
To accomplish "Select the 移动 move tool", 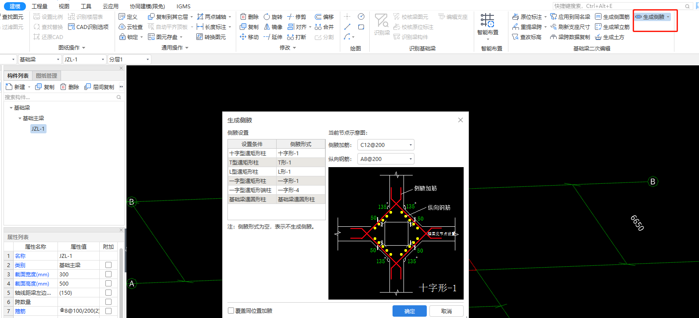I will click(x=249, y=37).
